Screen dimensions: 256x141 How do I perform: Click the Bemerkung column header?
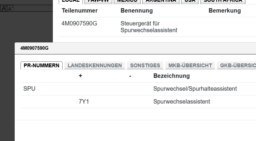click(x=225, y=11)
